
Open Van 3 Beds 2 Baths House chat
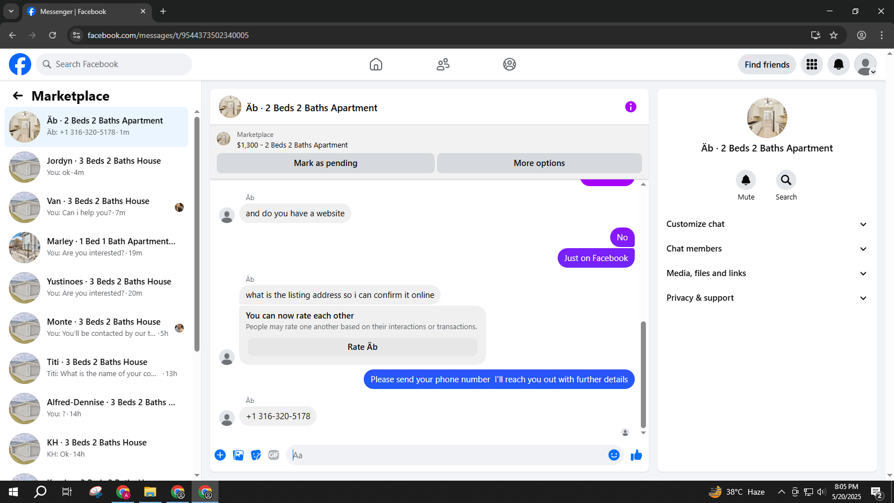[96, 207]
